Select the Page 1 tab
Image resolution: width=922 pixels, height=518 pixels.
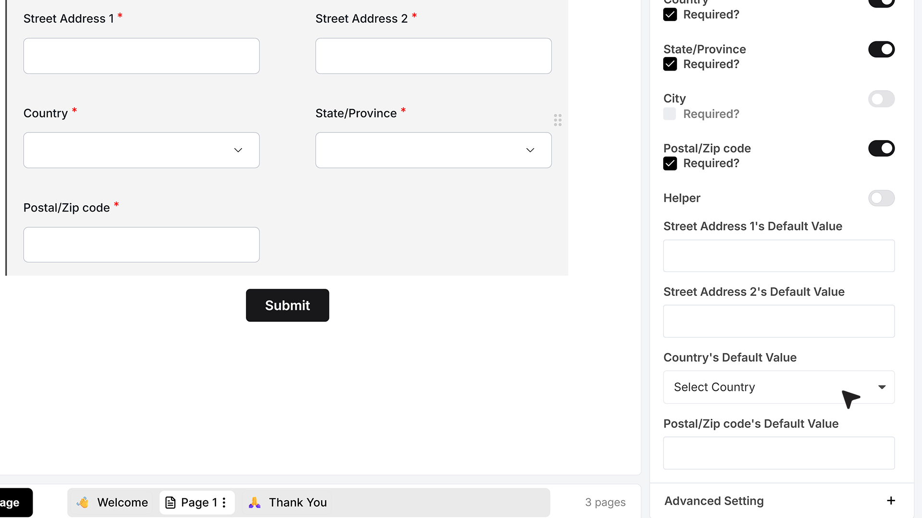click(x=197, y=502)
